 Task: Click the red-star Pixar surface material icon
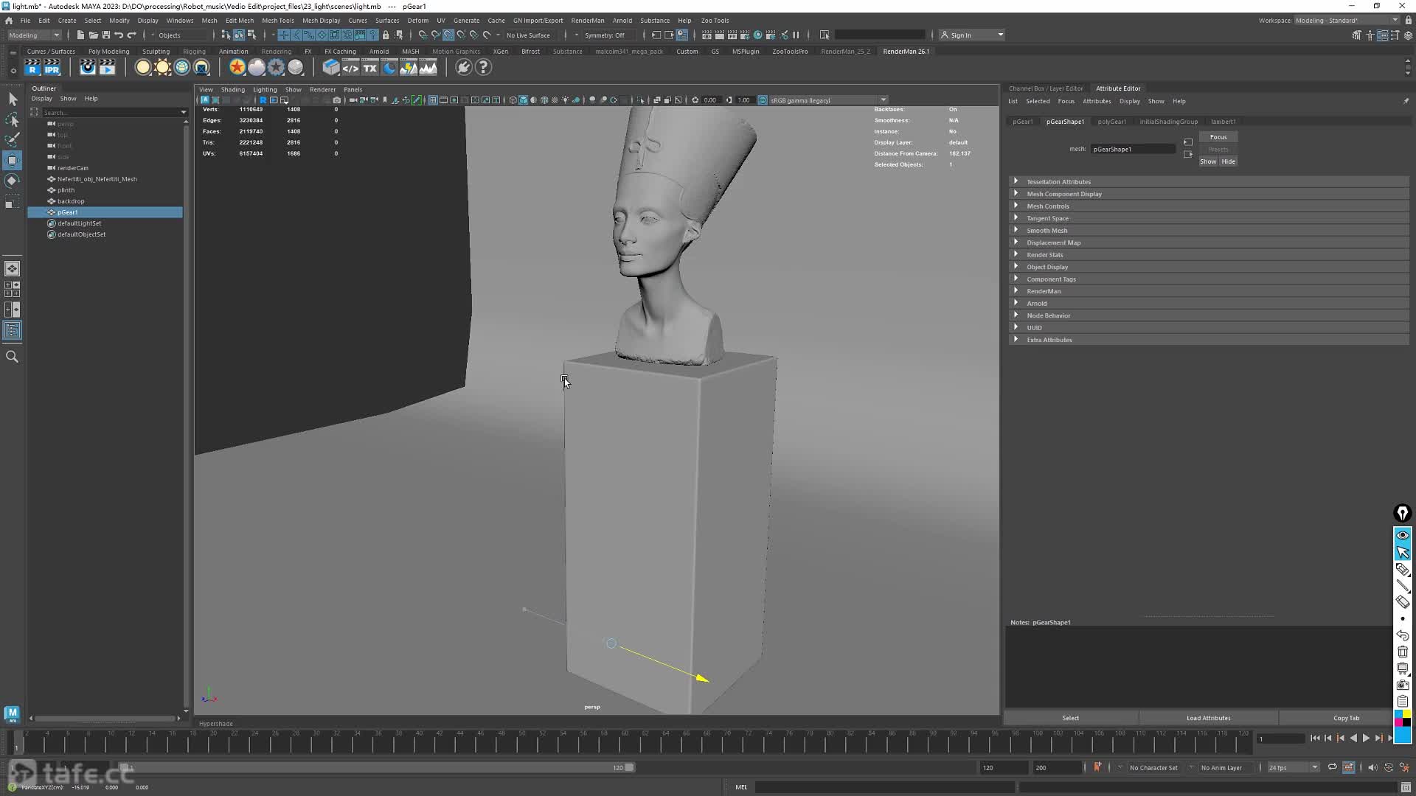click(237, 68)
